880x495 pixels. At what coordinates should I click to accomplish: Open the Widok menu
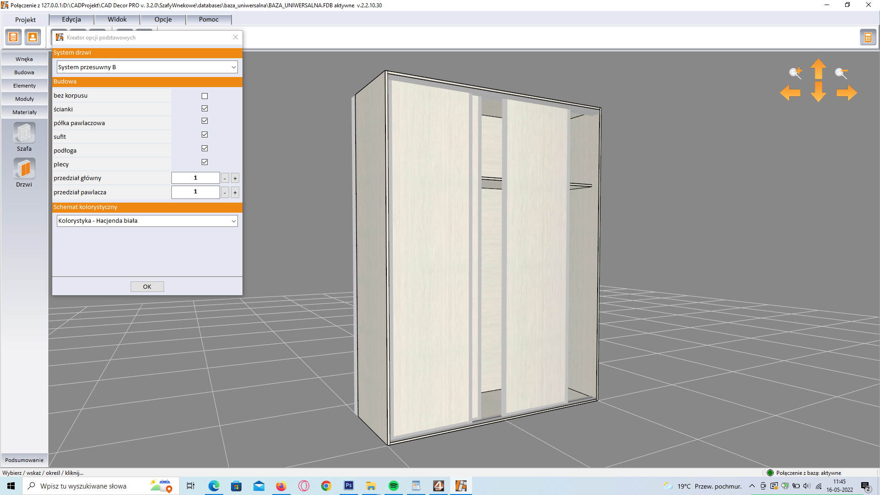tap(117, 19)
